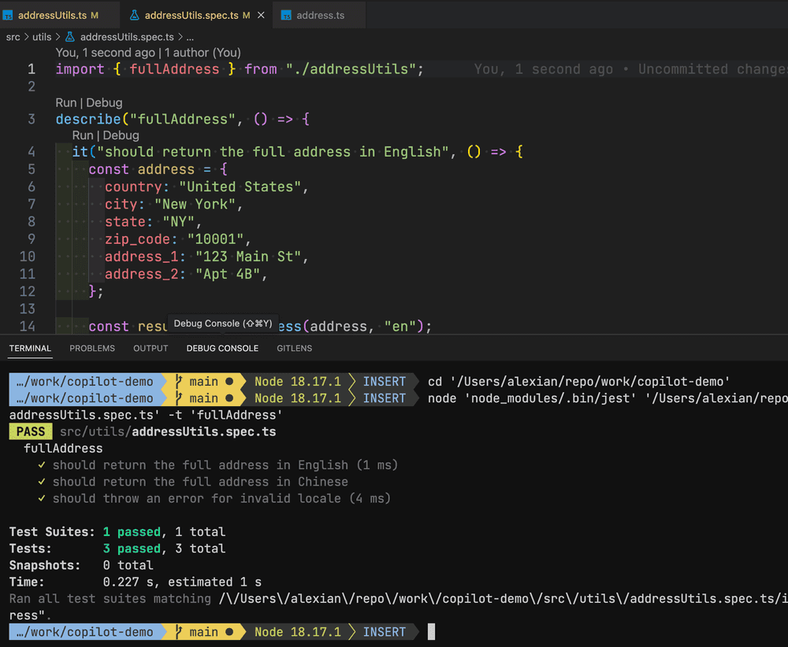Debug the English address test via CodeLens
Screen dimensions: 788x647
121,135
